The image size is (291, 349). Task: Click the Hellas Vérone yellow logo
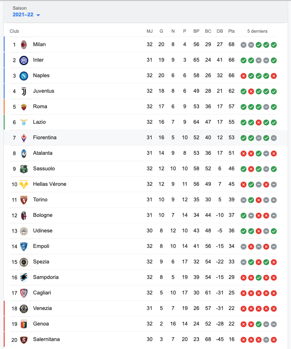(x=24, y=184)
